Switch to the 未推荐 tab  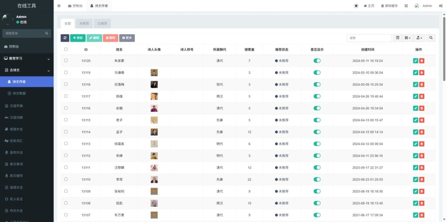click(x=84, y=23)
